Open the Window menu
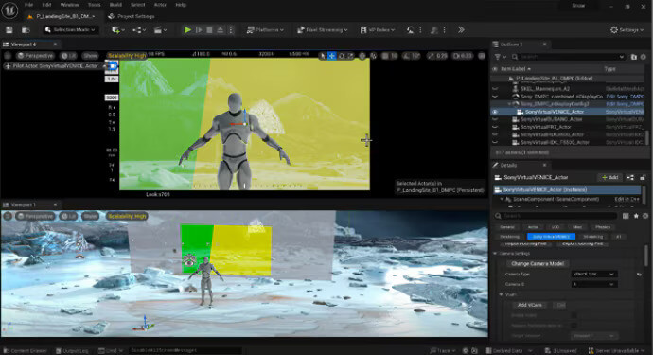653x355 pixels. point(69,5)
